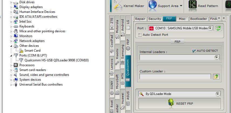Viewport: 231px width, 113px height.
Task: Select the FRP tab
Action: [169, 19]
